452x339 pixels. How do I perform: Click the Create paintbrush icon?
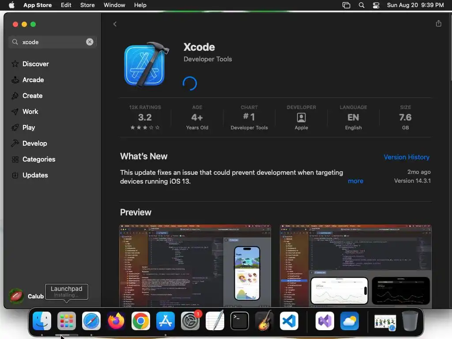tap(15, 95)
